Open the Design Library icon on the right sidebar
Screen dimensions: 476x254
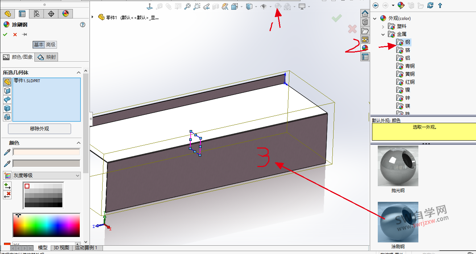click(x=365, y=22)
